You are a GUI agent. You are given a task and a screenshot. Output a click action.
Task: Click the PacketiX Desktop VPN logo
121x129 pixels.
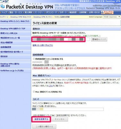tap(27, 7)
